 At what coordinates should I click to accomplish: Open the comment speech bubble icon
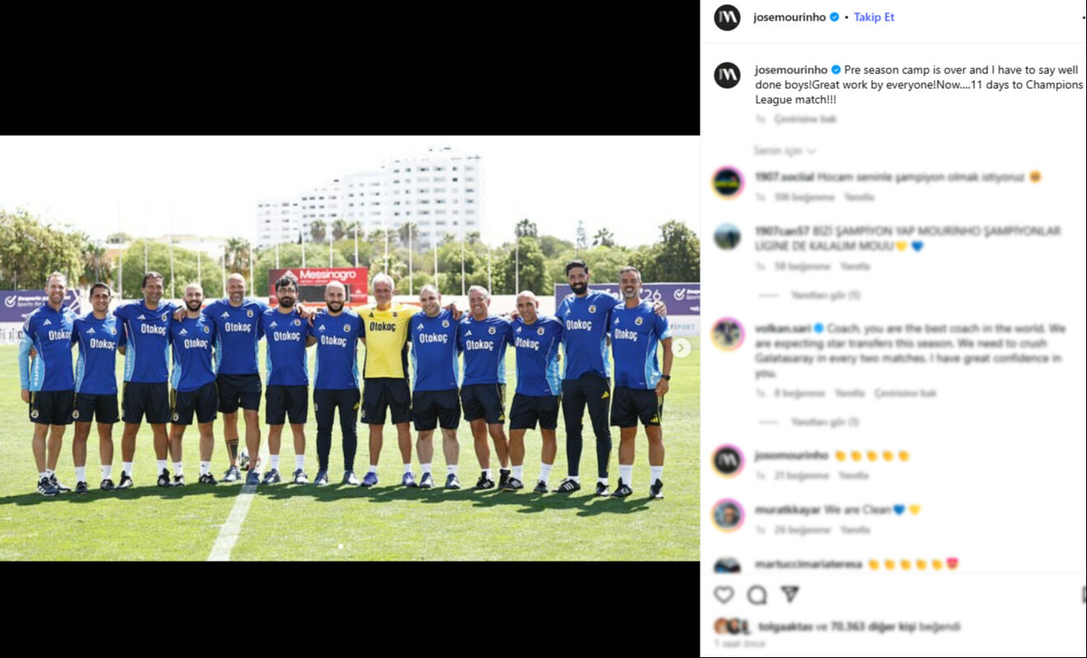pos(757,595)
